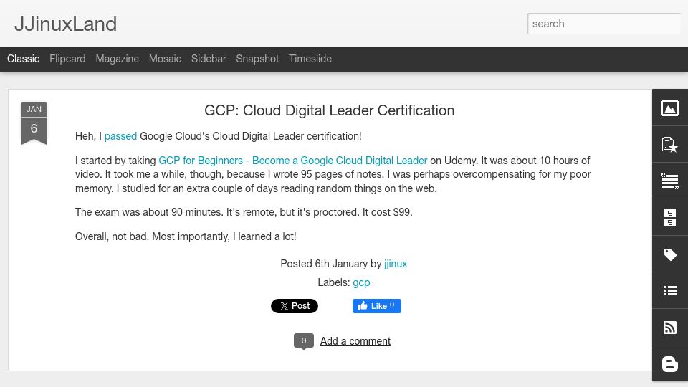Open the popular posts sidebar icon
This screenshot has width=688, height=387.
pos(669,144)
